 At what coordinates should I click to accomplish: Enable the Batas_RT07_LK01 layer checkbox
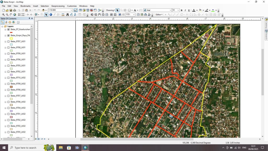[9, 41]
